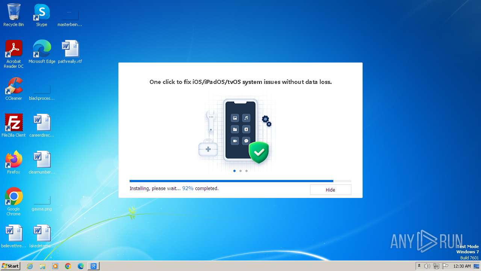Open the volume tray icon

[x=427, y=266]
